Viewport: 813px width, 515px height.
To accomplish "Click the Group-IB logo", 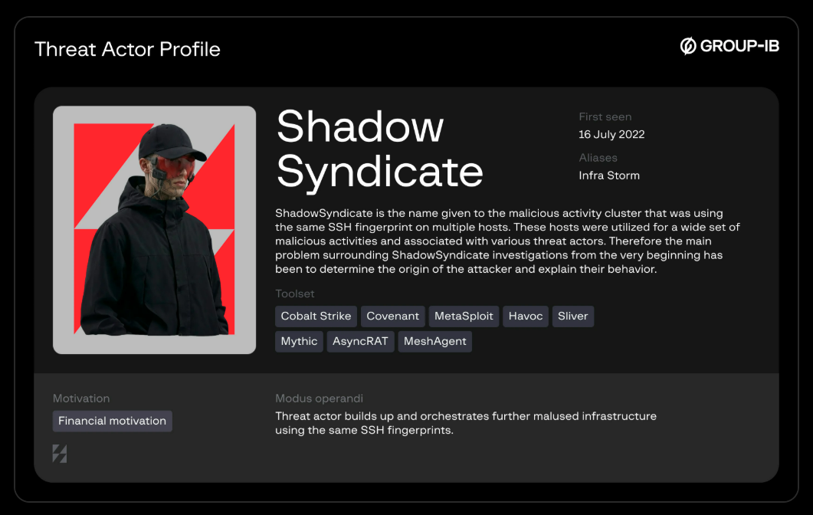I will (x=729, y=46).
